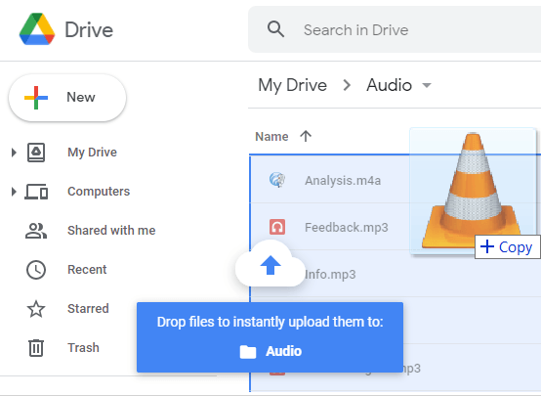Click the Analysis.m4a file type icon
Image resolution: width=541 pixels, height=396 pixels.
pyautogui.click(x=277, y=180)
